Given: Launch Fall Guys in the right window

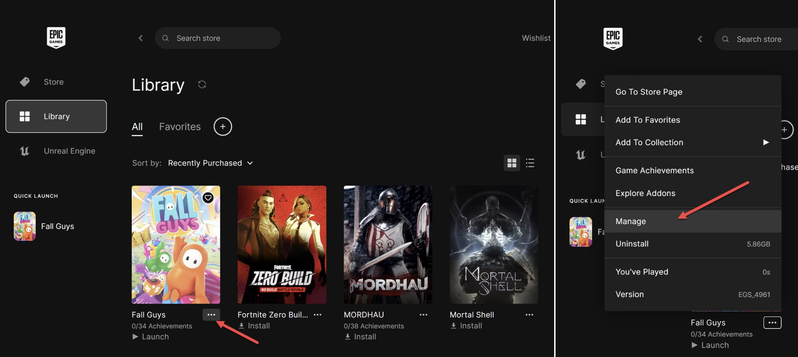Looking at the screenshot, I should point(710,345).
